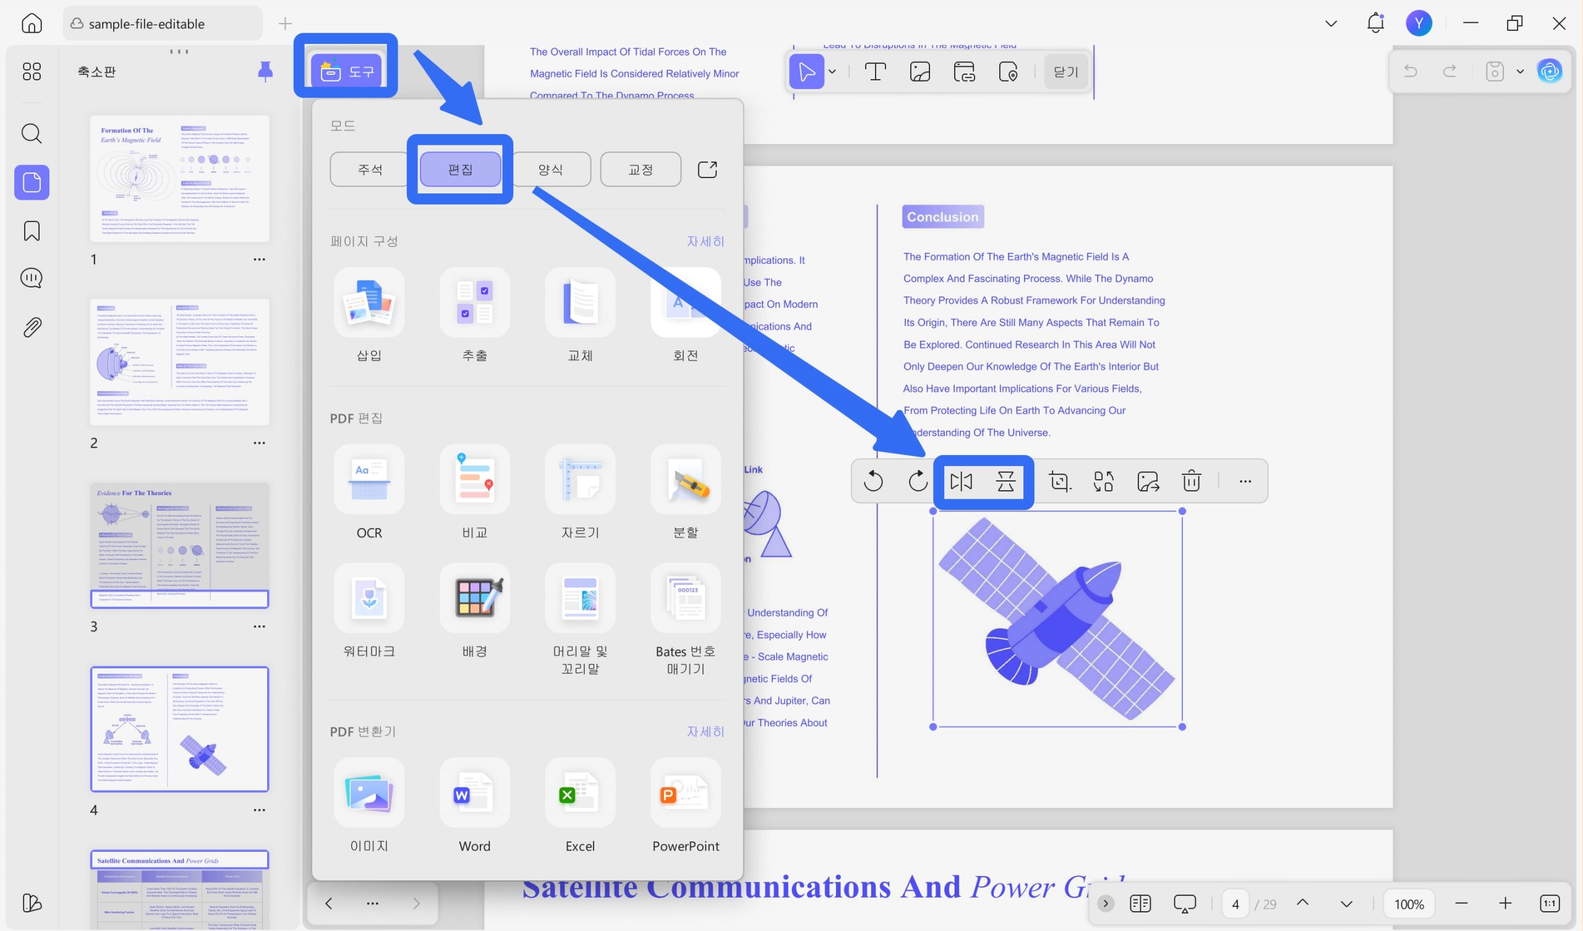The width and height of the screenshot is (1583, 931).
Task: Expand the selection tool dropdown arrow
Action: click(x=832, y=72)
